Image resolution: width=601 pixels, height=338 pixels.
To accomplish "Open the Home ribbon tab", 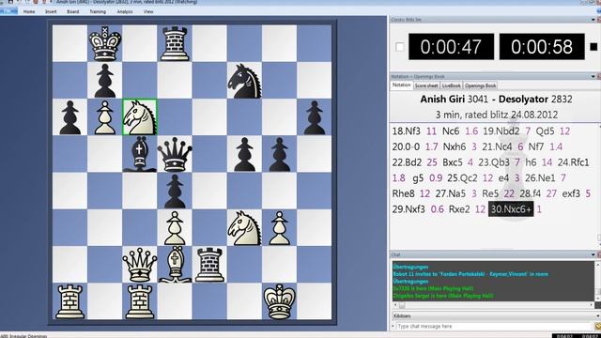I will tap(29, 11).
